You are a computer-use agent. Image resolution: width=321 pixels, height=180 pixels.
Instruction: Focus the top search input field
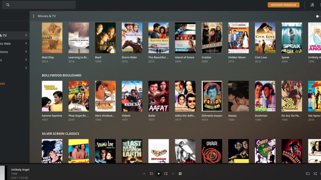[39, 5]
